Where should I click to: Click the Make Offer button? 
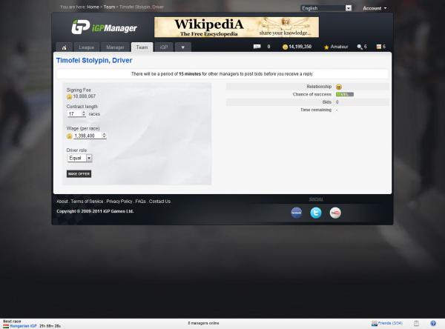click(79, 173)
